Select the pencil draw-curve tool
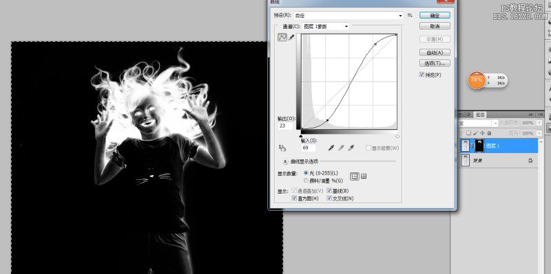The image size is (551, 274). coord(291,38)
